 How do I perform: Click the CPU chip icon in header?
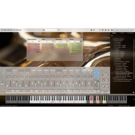(106, 30)
